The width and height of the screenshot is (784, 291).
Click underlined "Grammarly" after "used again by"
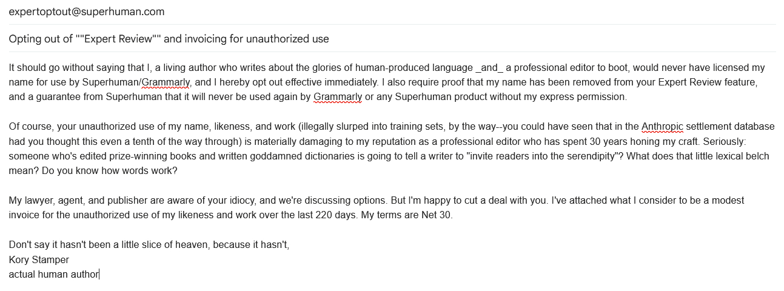click(338, 96)
